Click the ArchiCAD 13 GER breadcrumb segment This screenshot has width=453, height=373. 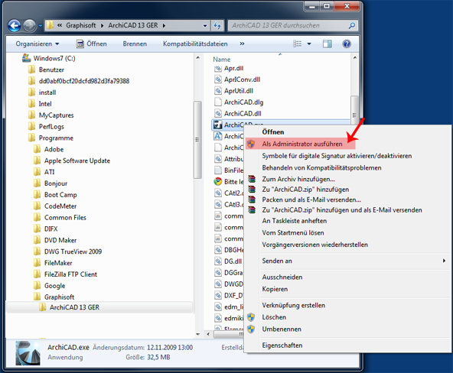click(x=133, y=25)
